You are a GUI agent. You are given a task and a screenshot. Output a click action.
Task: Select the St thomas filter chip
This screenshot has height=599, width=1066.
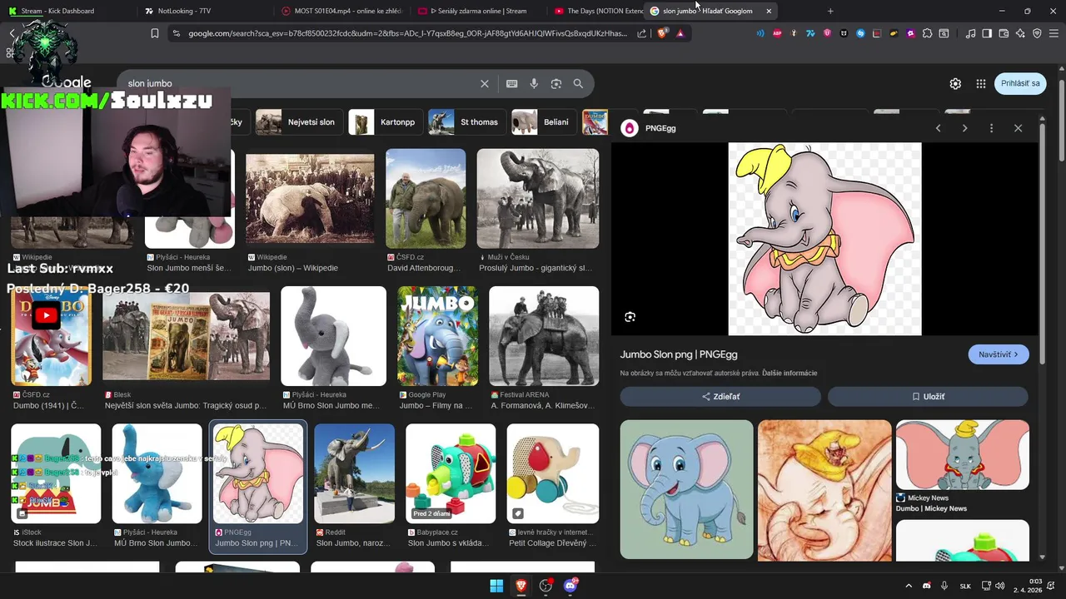coord(466,122)
